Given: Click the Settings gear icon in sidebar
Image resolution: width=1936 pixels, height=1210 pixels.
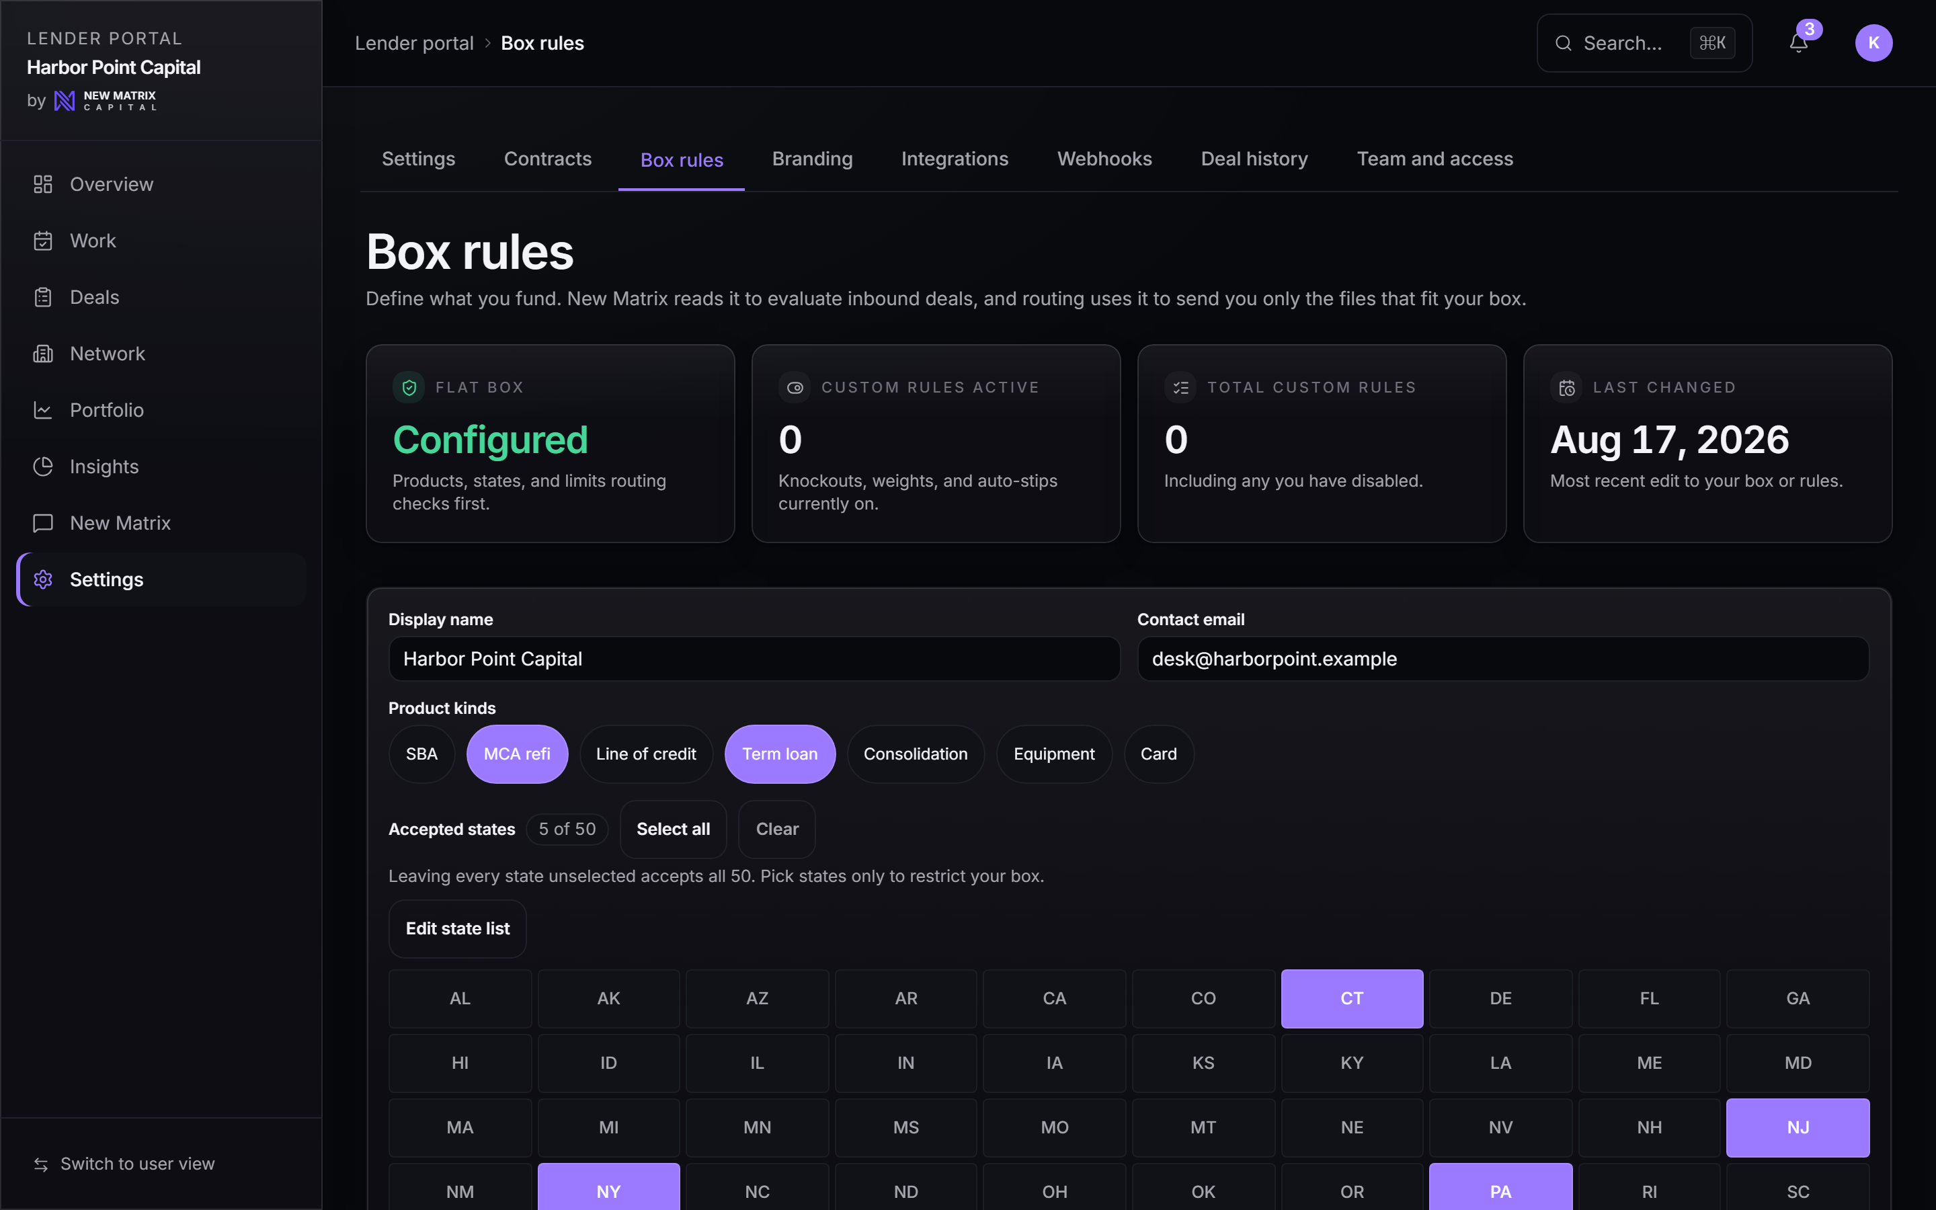Looking at the screenshot, I should [43, 579].
